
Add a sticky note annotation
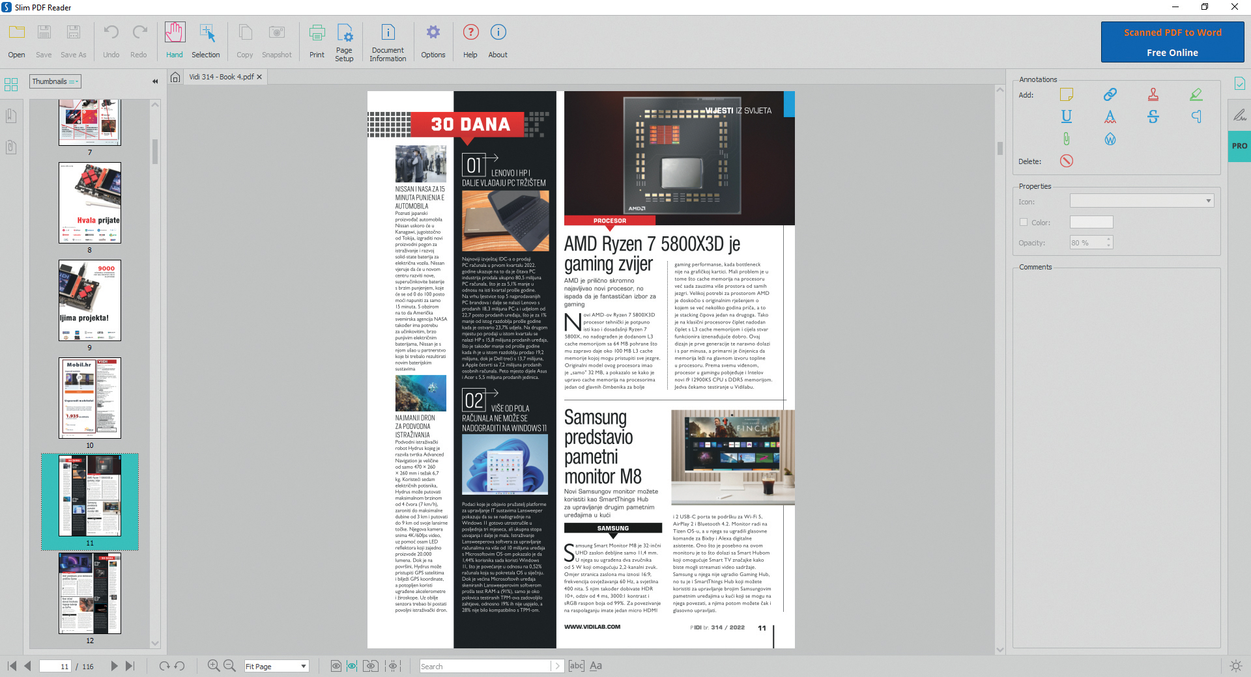point(1066,95)
